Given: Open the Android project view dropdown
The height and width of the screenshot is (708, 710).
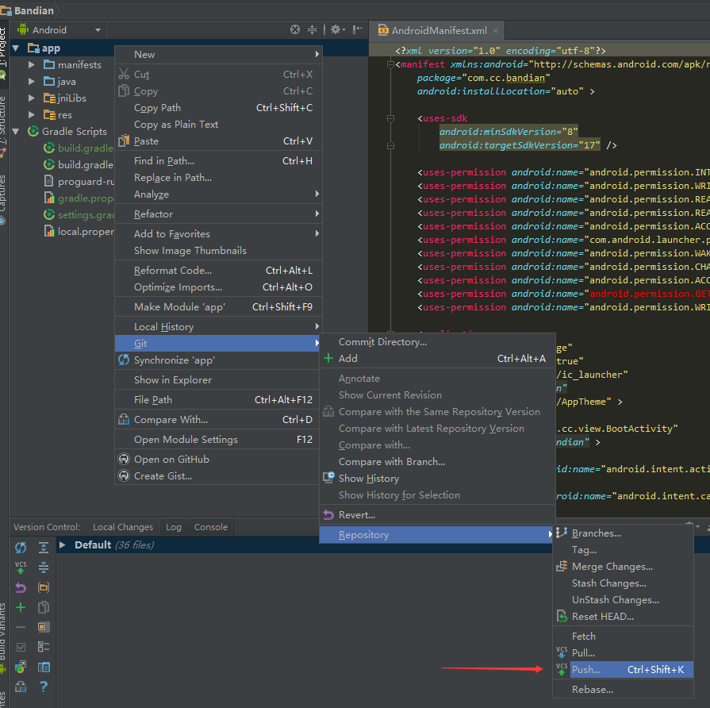Looking at the screenshot, I should click(59, 30).
